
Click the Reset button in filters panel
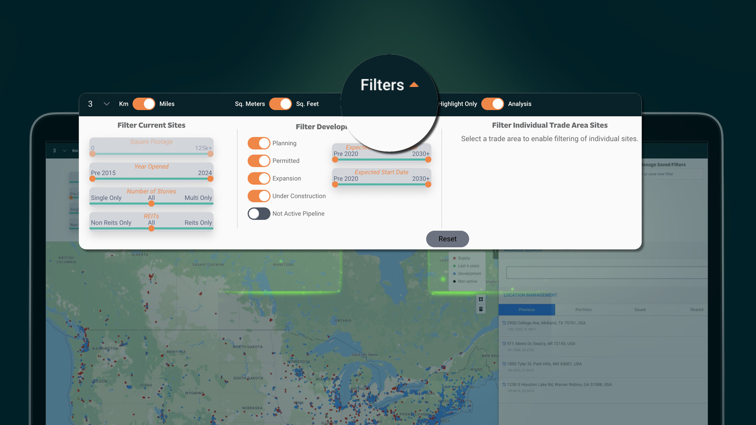click(x=447, y=239)
